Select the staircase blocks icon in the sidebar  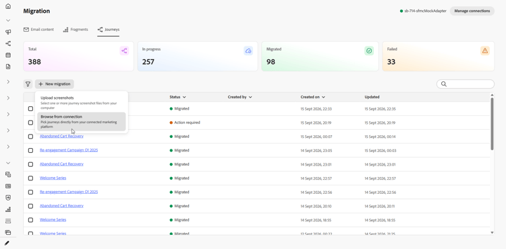tap(8, 209)
